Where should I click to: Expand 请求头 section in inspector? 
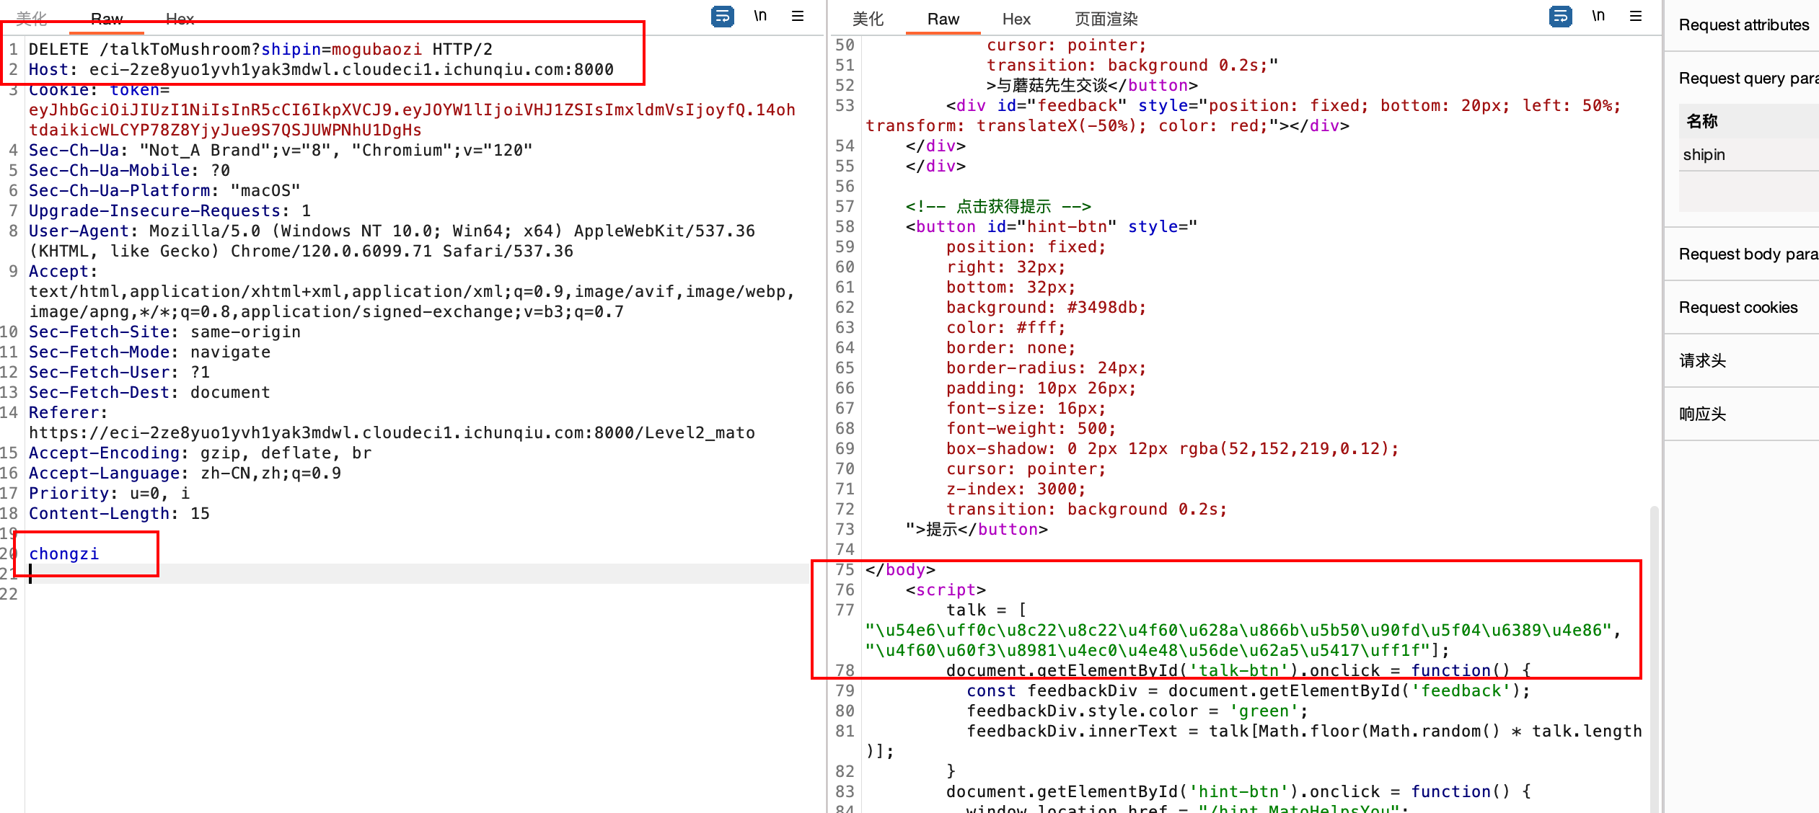tap(1702, 360)
